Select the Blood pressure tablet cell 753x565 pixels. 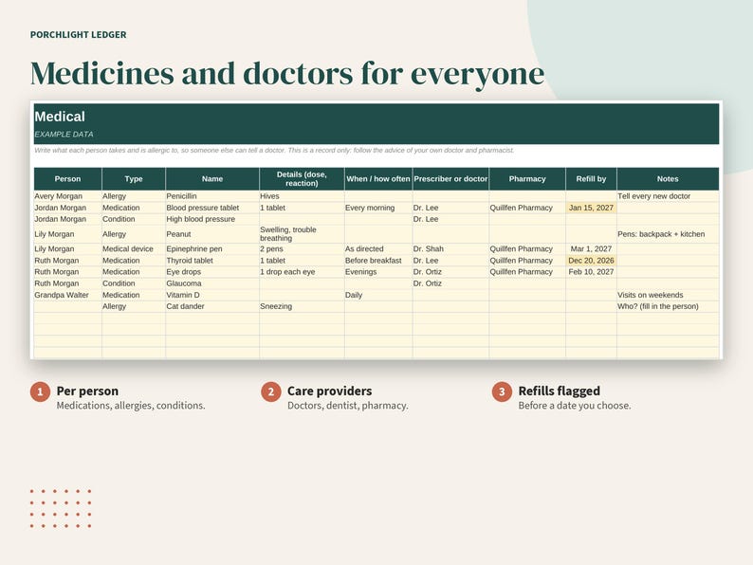[212, 208]
